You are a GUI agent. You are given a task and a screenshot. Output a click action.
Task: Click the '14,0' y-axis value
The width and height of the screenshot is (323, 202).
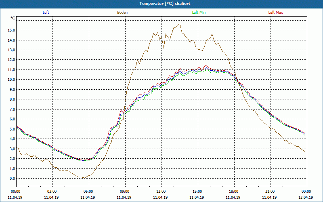pos(11,40)
